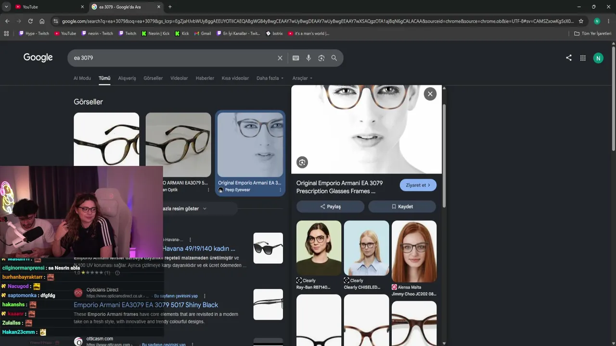616x346 pixels.
Task: Search inside the preview image with Lens
Action: 302,162
